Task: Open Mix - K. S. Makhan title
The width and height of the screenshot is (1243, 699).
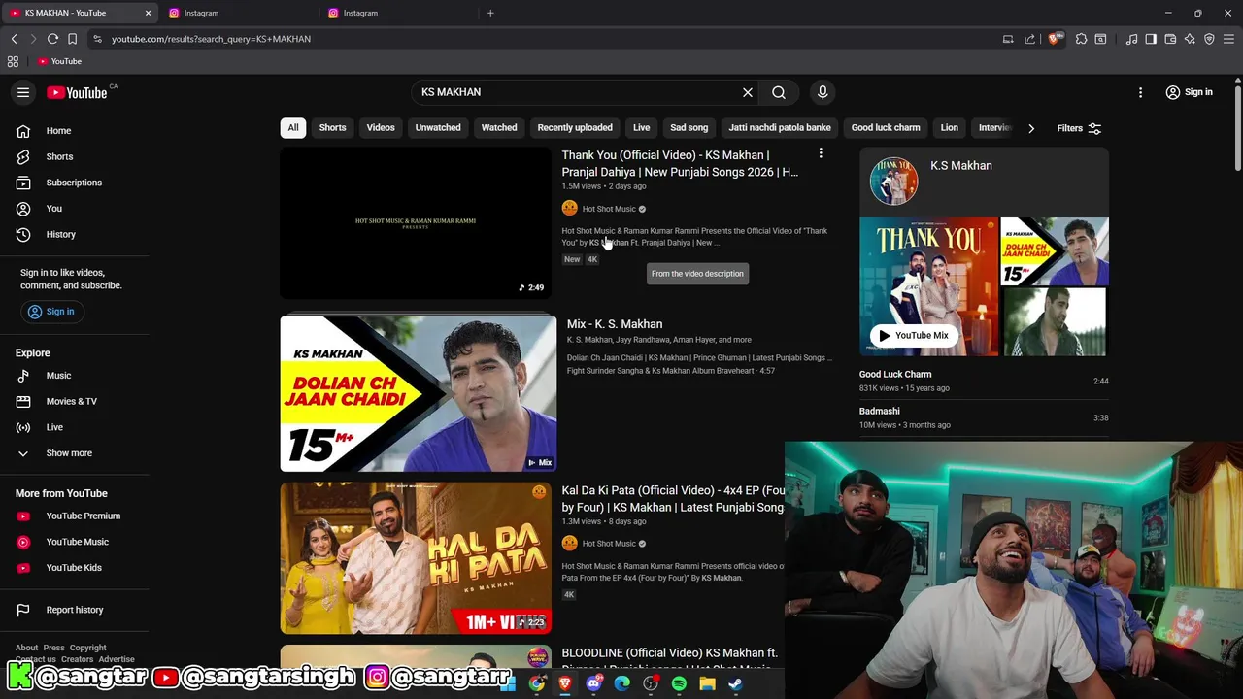Action: click(615, 324)
